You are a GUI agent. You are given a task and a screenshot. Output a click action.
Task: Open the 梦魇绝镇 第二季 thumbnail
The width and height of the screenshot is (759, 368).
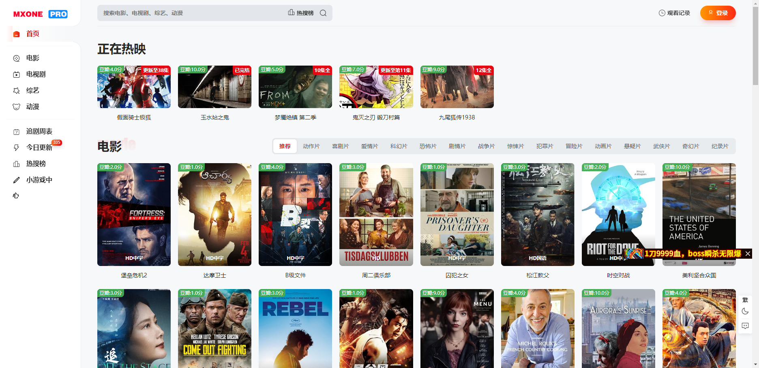pyautogui.click(x=295, y=87)
